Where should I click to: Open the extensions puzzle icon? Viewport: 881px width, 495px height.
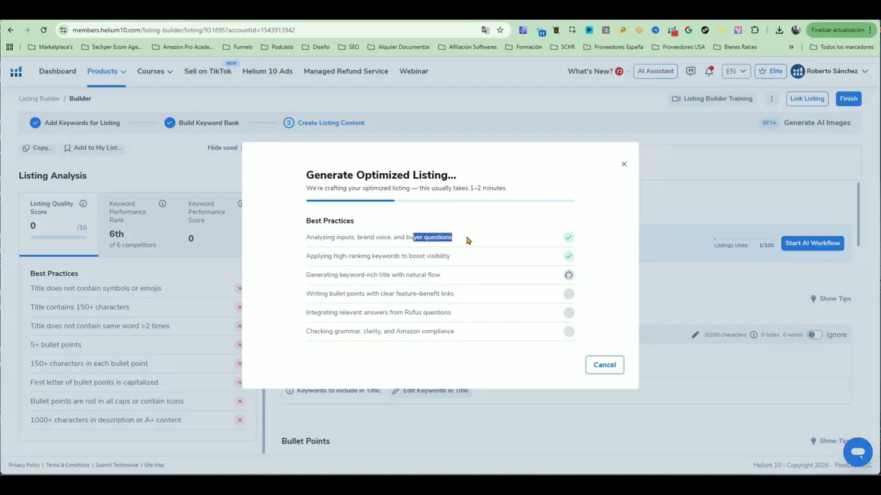[755, 30]
